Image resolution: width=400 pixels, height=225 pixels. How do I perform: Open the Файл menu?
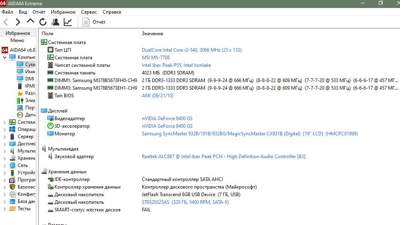click(x=7, y=12)
